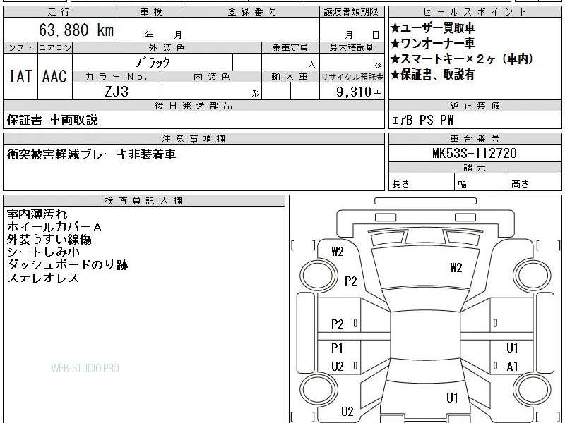Select the text 保証書 車両取説
The width and height of the screenshot is (565, 423).
click(52, 120)
